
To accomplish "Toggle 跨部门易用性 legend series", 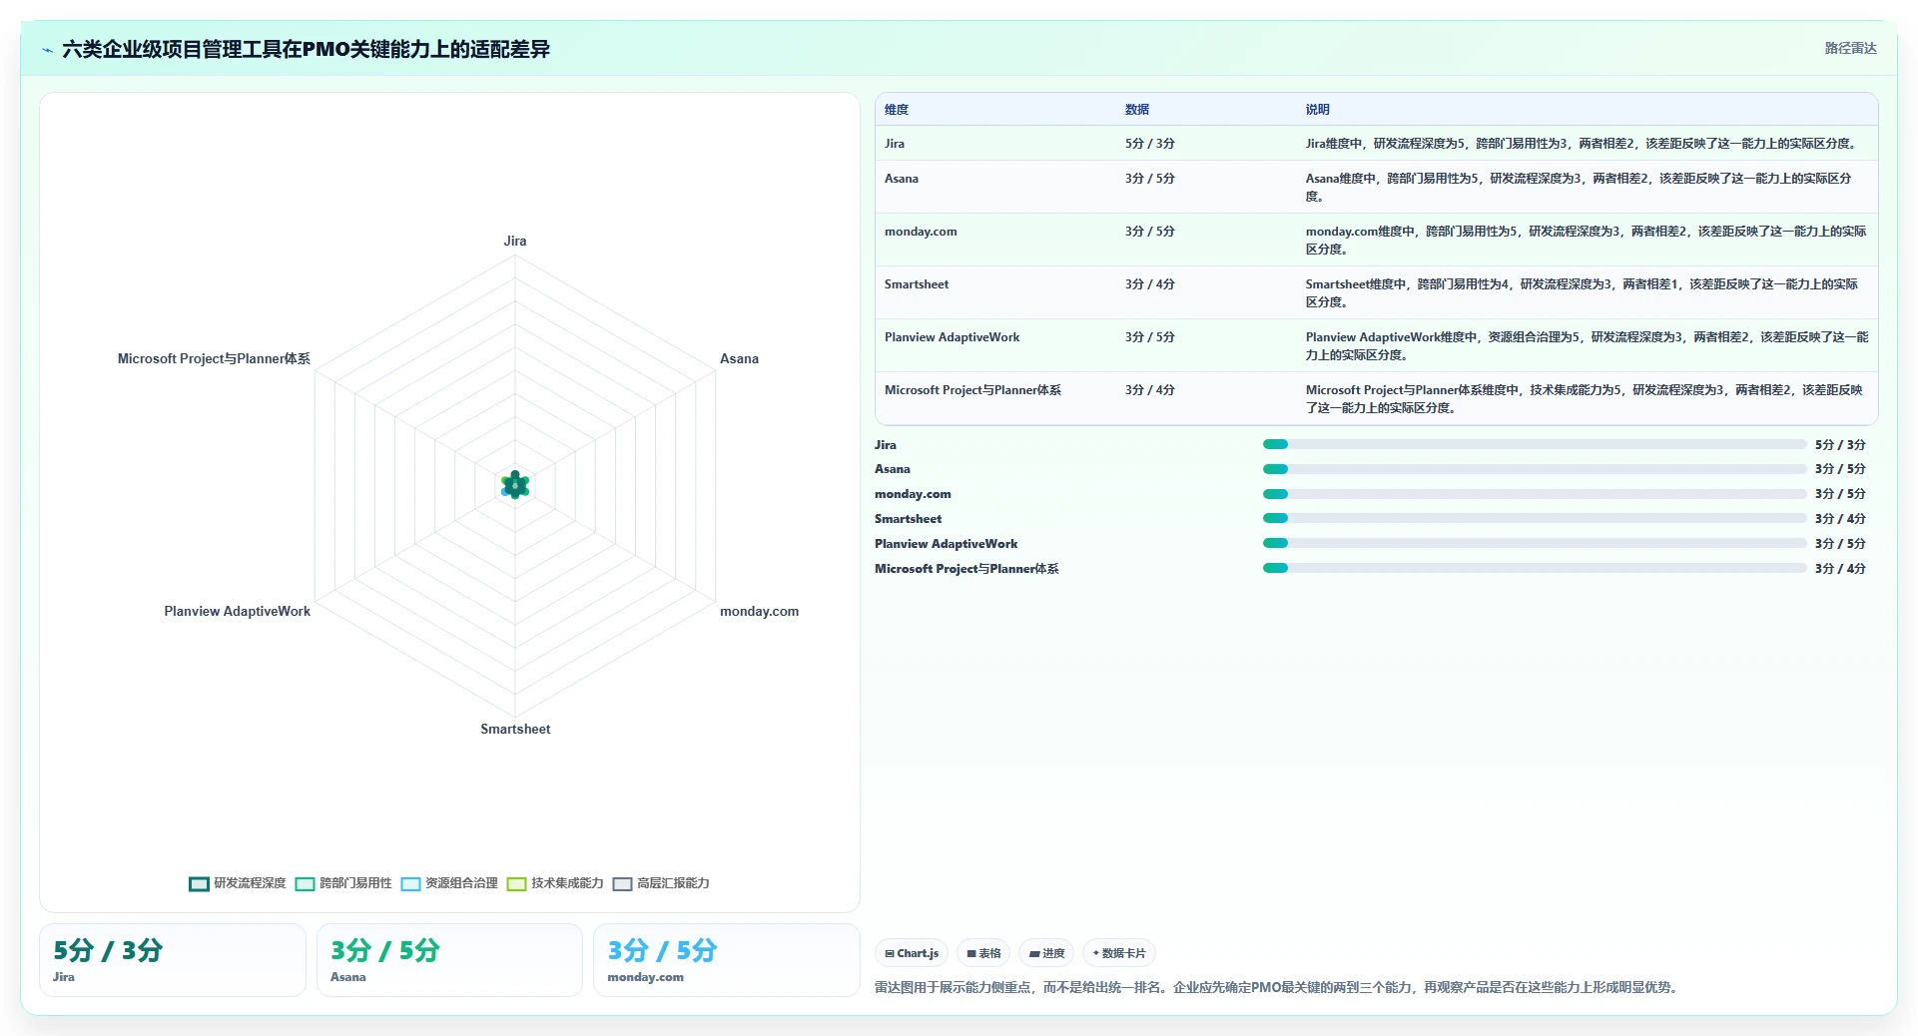I will tap(343, 883).
